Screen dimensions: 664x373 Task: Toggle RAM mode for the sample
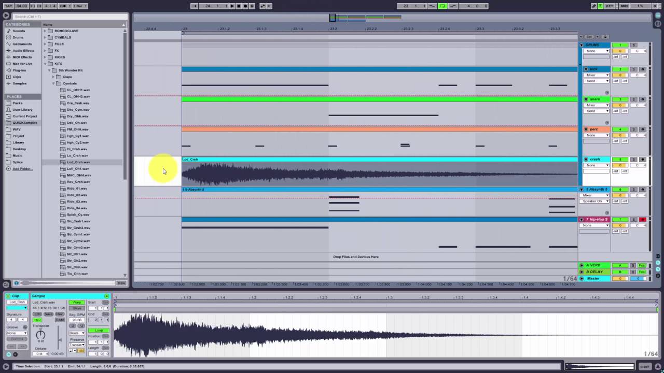click(60, 320)
